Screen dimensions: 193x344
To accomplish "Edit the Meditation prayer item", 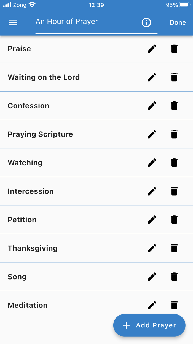I will (x=152, y=305).
